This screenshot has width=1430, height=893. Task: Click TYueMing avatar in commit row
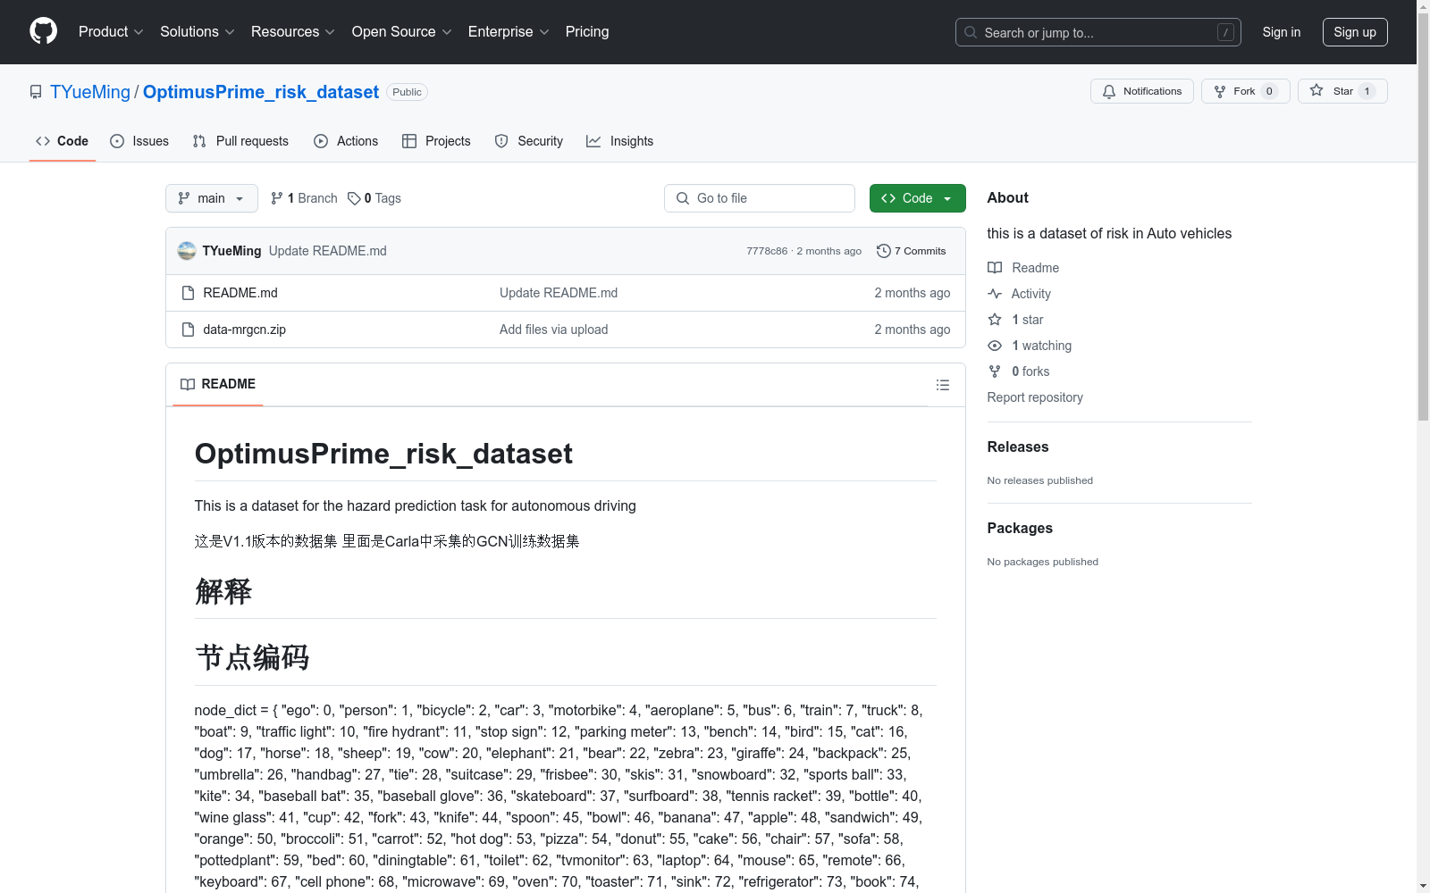pyautogui.click(x=187, y=251)
